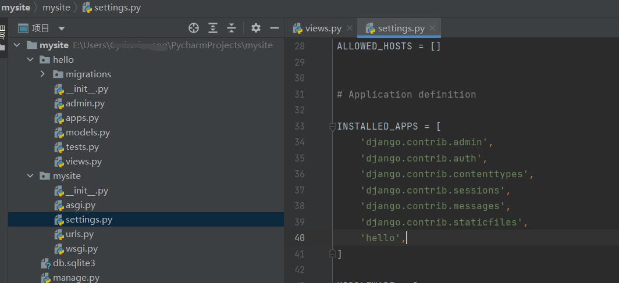The height and width of the screenshot is (283, 619).
Task: Click line number 40 in the gutter
Action: point(299,238)
